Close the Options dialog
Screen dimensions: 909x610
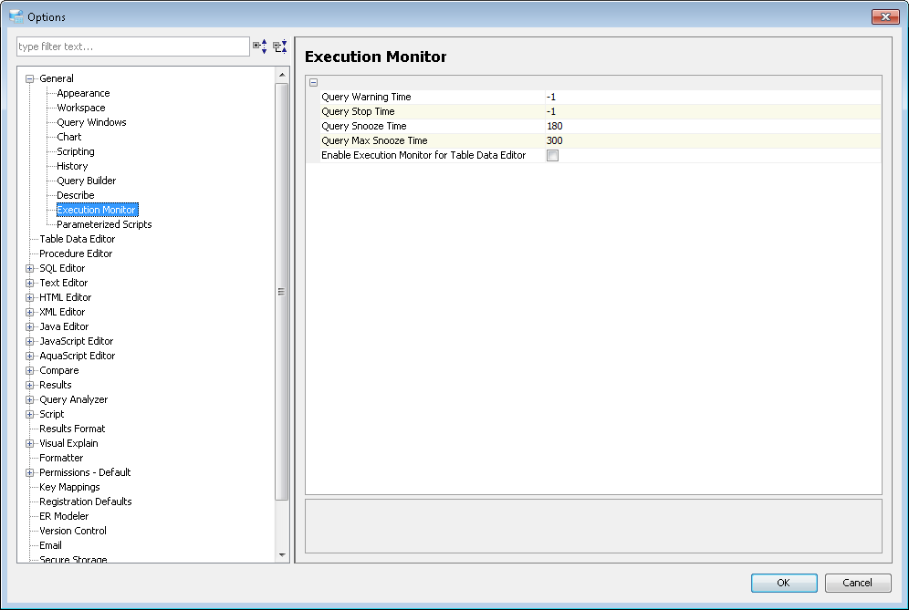click(x=885, y=16)
